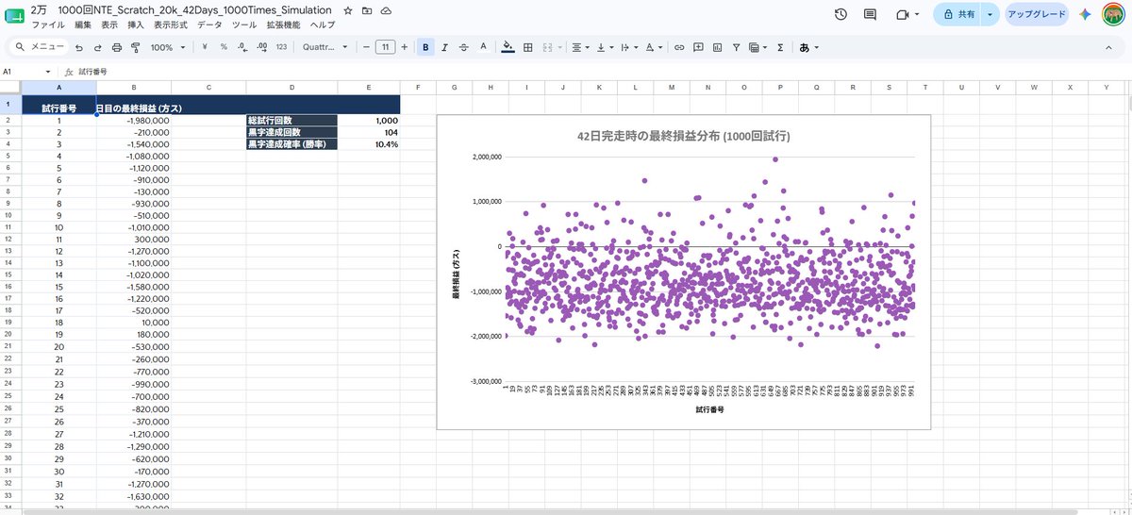The image size is (1132, 515).
Task: Open the 拡張機能 menu
Action: pyautogui.click(x=284, y=25)
